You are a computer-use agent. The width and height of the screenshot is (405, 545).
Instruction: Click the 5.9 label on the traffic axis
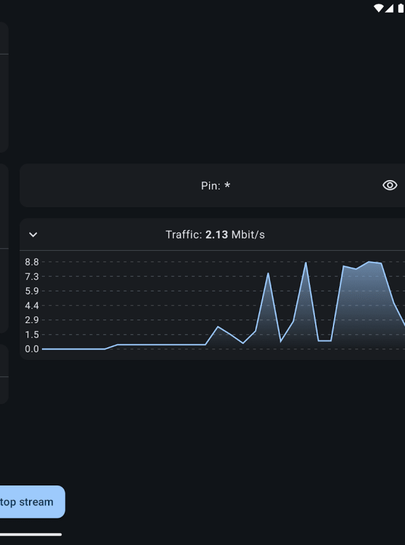pyautogui.click(x=32, y=291)
